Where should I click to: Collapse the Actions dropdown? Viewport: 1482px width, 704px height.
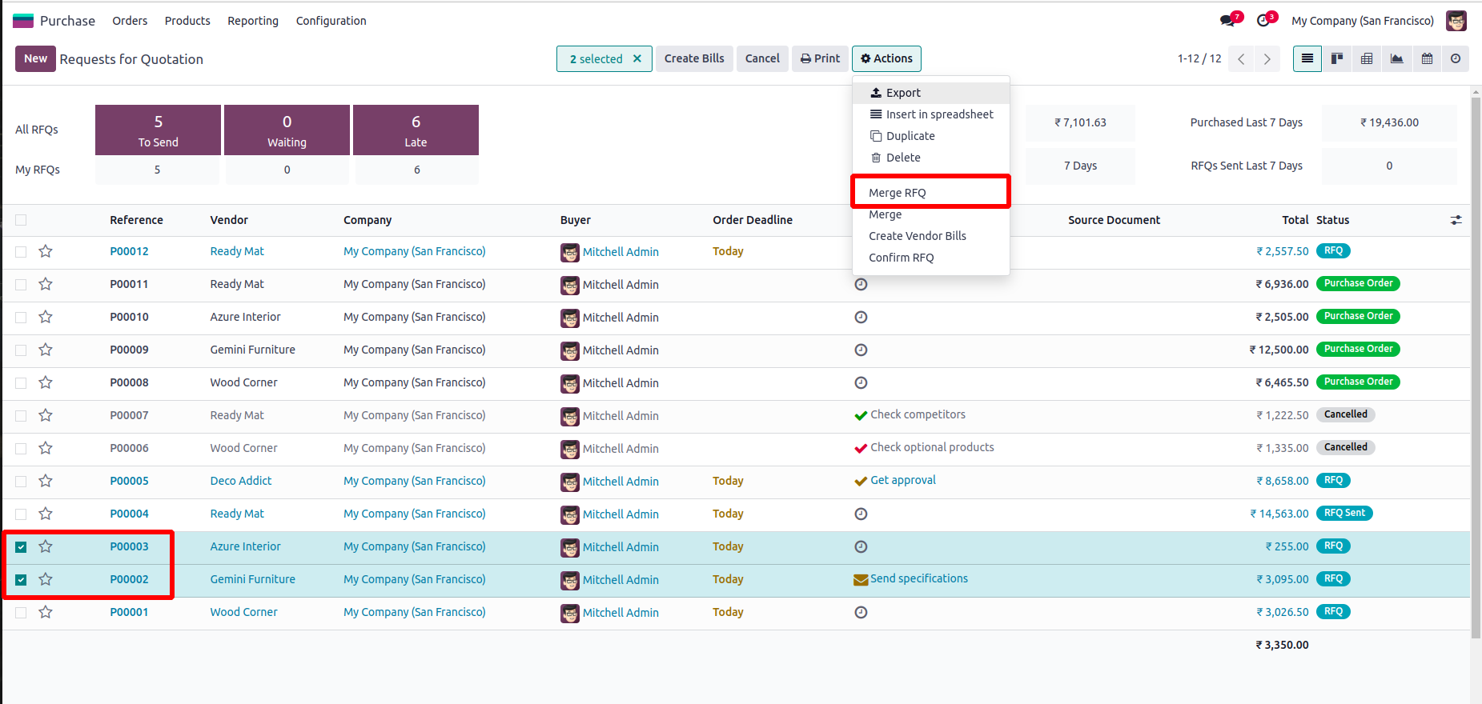coord(886,58)
